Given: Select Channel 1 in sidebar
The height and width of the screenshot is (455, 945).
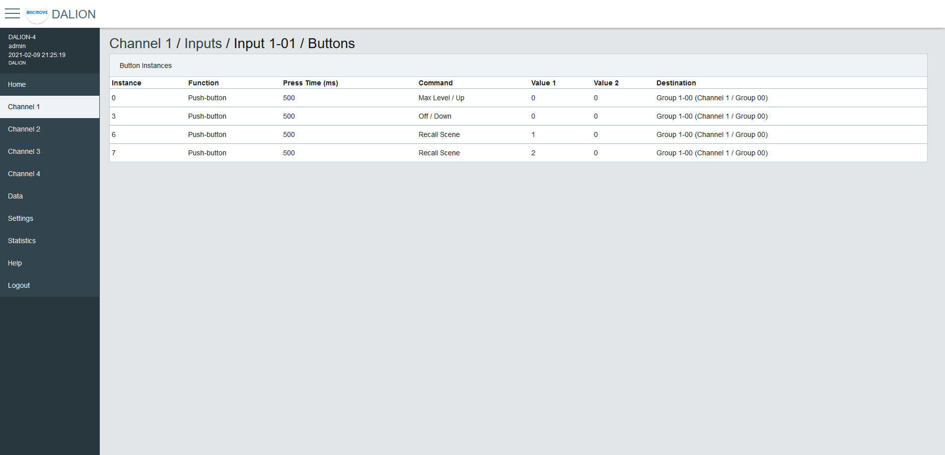Looking at the screenshot, I should pyautogui.click(x=24, y=107).
